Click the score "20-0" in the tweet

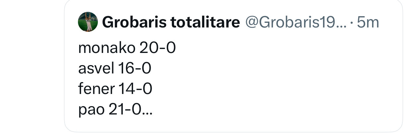click(157, 49)
